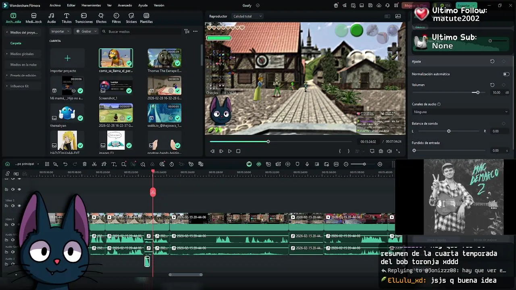516x290 pixels.
Task: Click the audio detach music note tool
Action: pos(104,164)
